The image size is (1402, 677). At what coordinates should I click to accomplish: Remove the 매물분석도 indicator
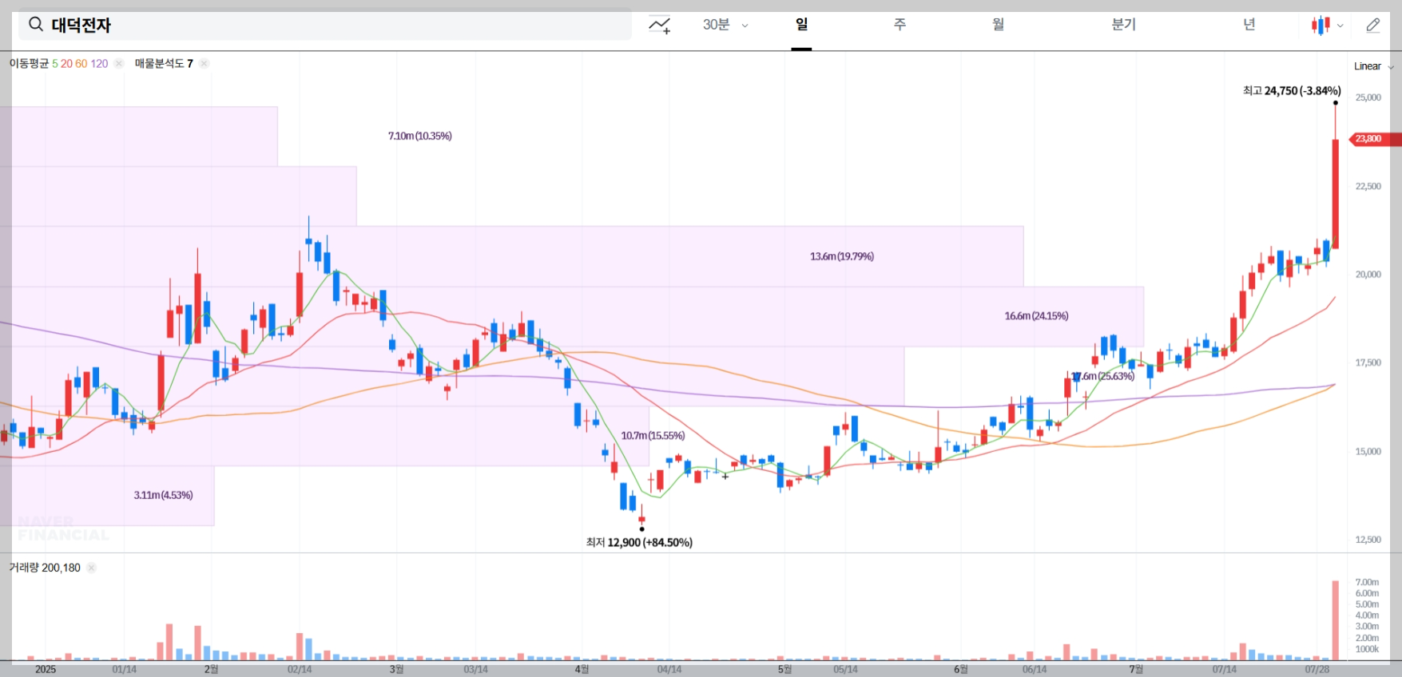[x=205, y=64]
